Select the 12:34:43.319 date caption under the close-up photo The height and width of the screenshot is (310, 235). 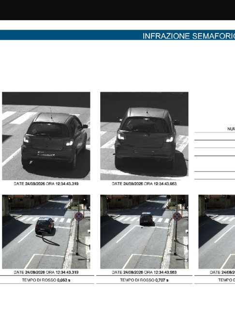46,184
